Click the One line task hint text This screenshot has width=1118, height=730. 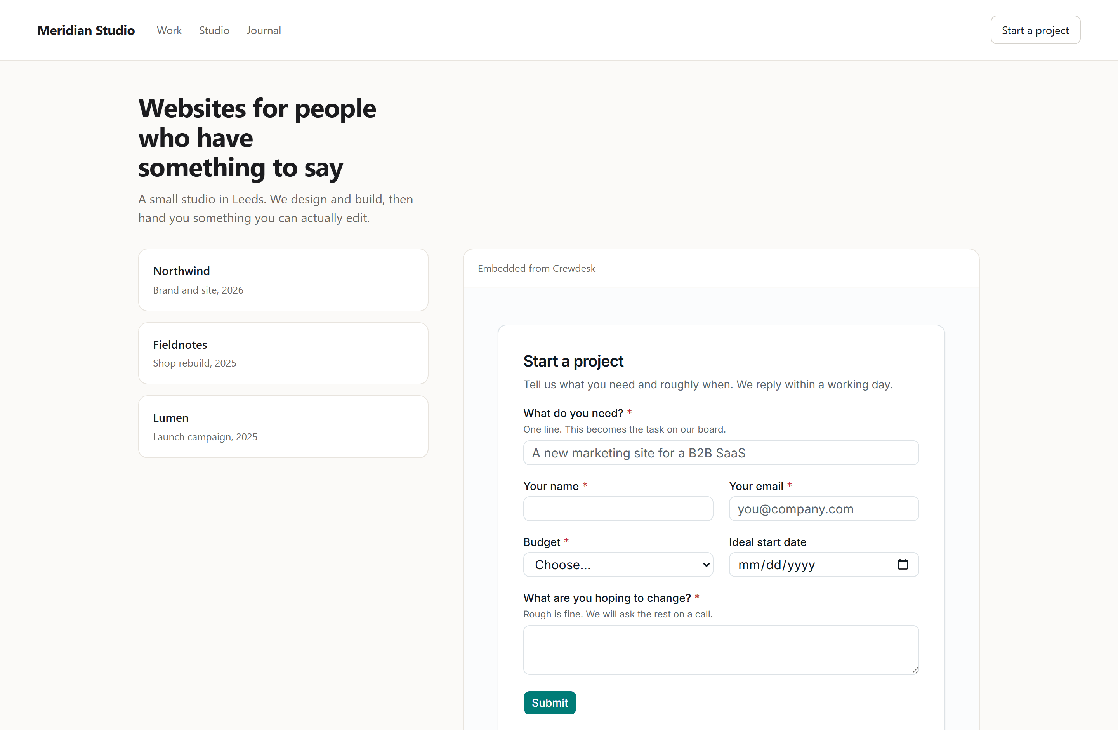[624, 429]
